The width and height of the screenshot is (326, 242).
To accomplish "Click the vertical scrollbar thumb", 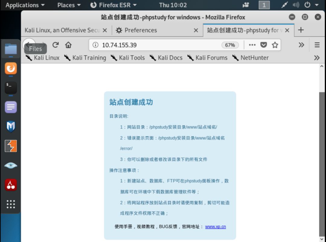I will [x=322, y=164].
